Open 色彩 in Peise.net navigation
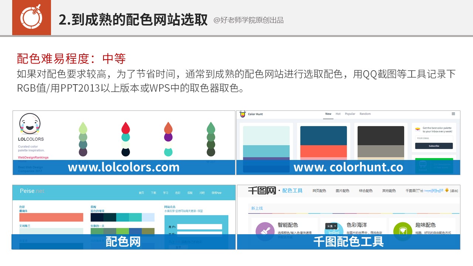The image size is (473, 266). click(x=178, y=193)
